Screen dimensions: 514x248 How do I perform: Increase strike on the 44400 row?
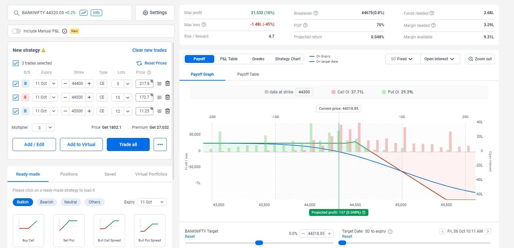pos(89,84)
